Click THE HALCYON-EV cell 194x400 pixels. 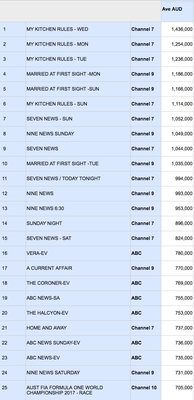click(78, 313)
